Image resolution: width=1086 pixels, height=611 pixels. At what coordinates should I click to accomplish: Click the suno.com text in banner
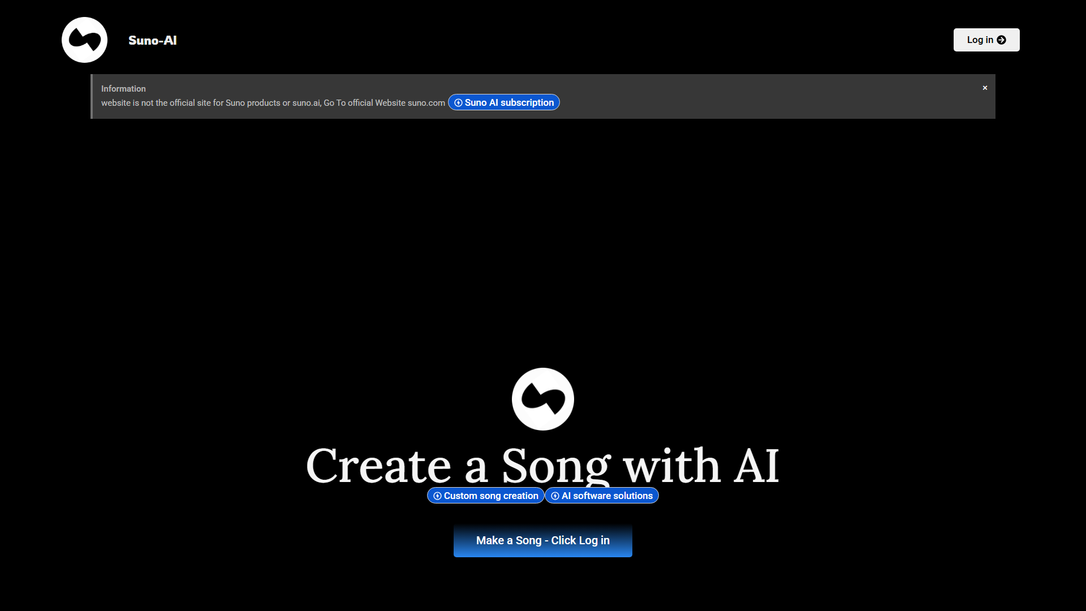(x=426, y=103)
